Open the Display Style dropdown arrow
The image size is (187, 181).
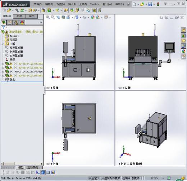(x=80, y=18)
